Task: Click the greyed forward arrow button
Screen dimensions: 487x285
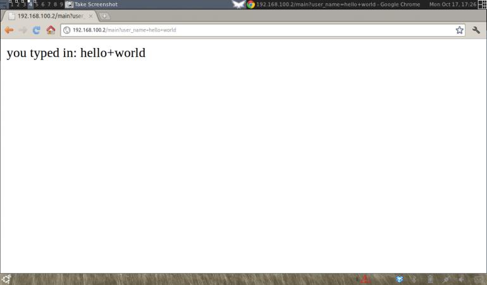Action: pos(23,30)
